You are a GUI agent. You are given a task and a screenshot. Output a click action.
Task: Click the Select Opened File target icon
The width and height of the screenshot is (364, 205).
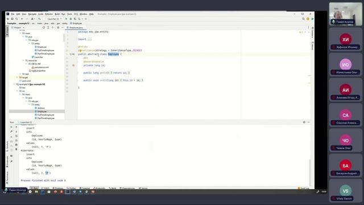coord(44,27)
